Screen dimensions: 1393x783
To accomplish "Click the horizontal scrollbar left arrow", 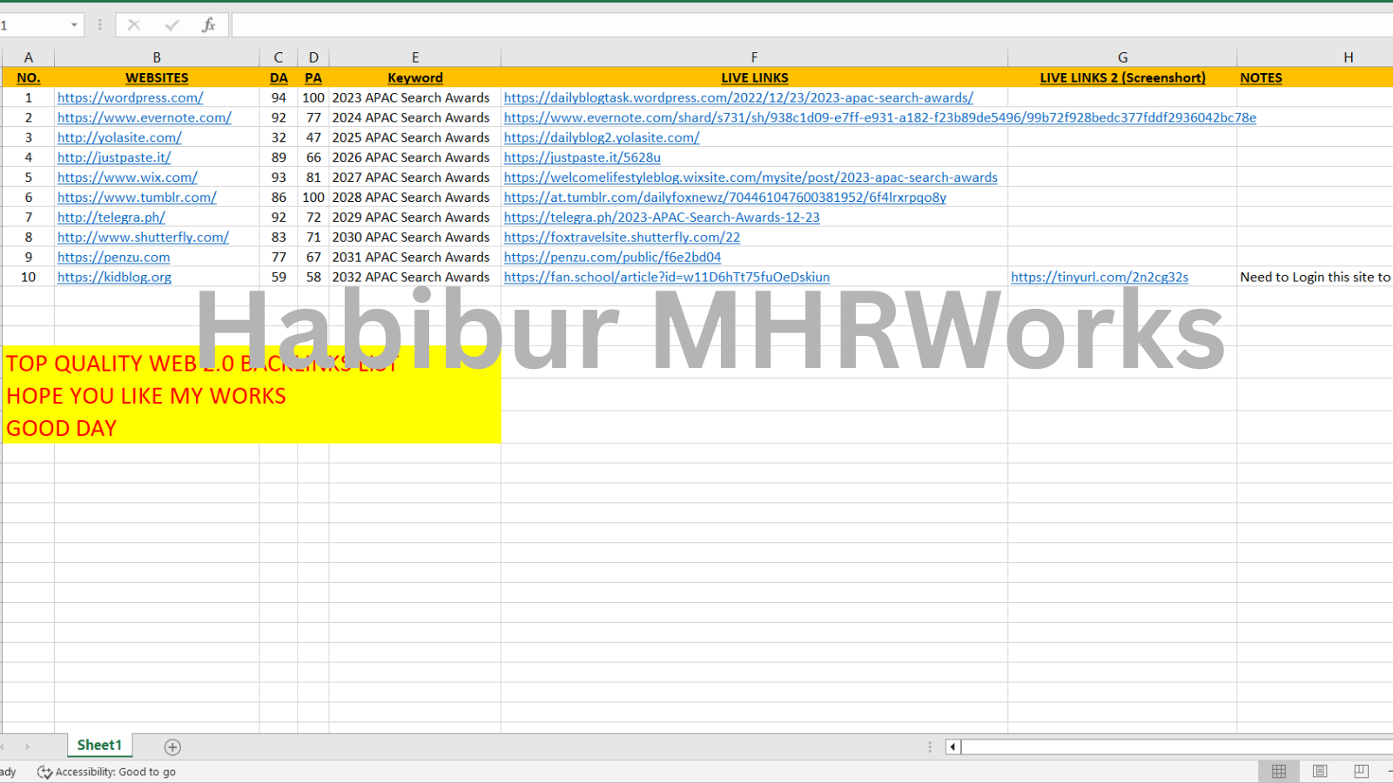I will 952,746.
